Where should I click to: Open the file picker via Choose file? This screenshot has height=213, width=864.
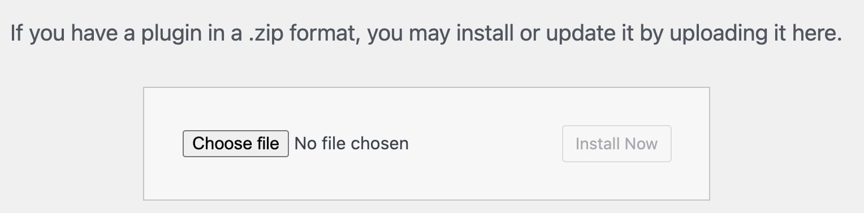pyautogui.click(x=235, y=144)
